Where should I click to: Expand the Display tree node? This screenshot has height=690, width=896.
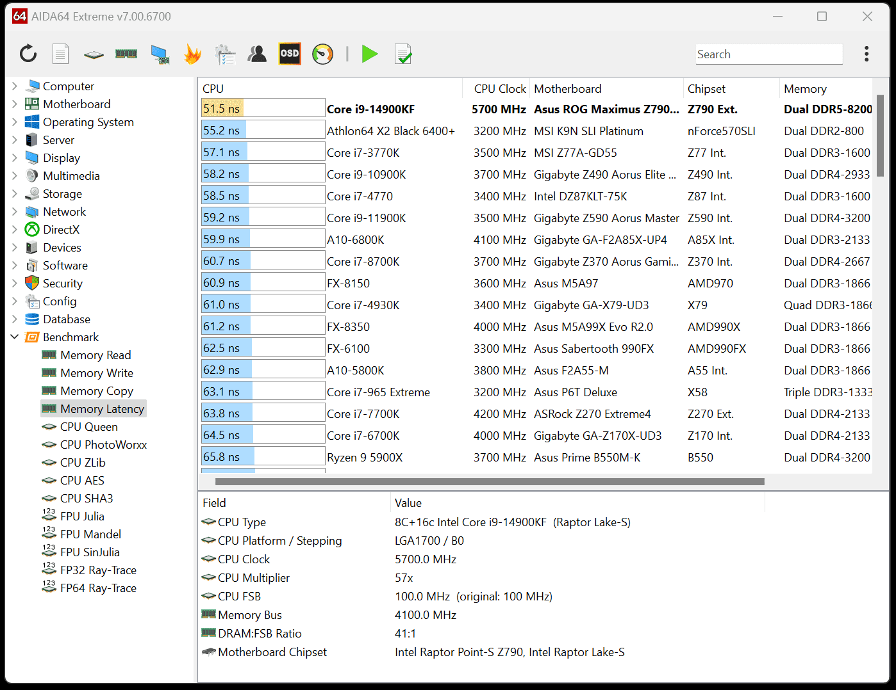(x=15, y=157)
